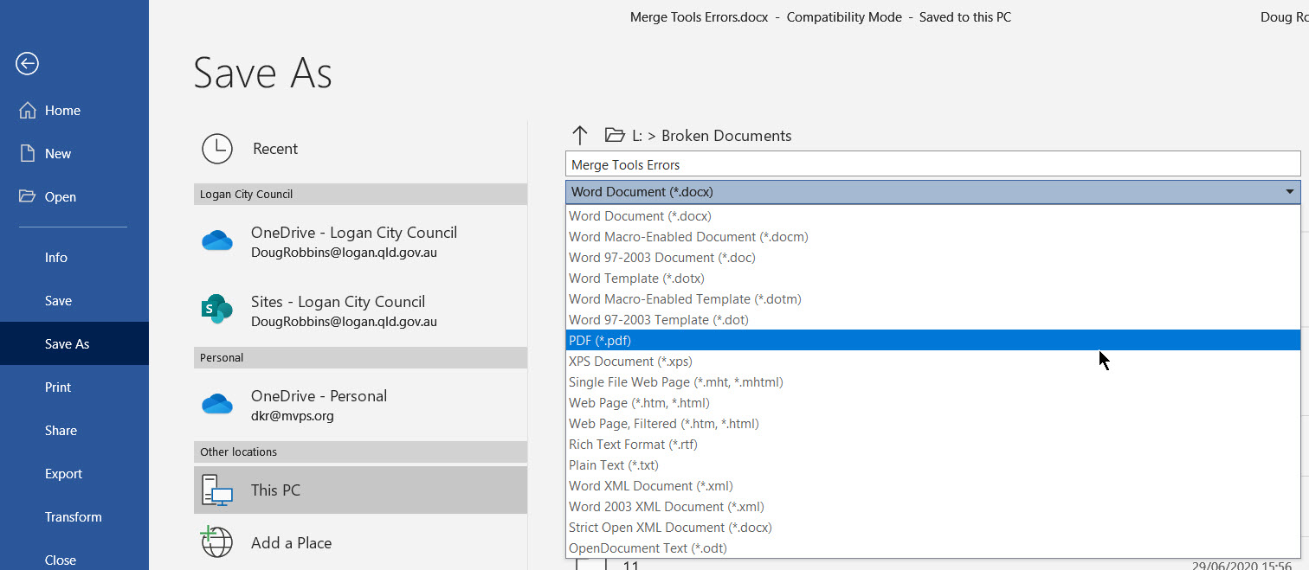The image size is (1309, 570).
Task: Select Word 2003 XML Document (*.xml)
Action: (932, 507)
